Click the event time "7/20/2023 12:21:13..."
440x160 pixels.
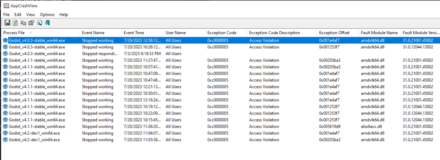(x=142, y=87)
